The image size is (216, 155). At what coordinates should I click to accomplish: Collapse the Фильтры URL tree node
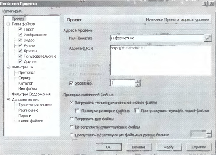pos(8,67)
